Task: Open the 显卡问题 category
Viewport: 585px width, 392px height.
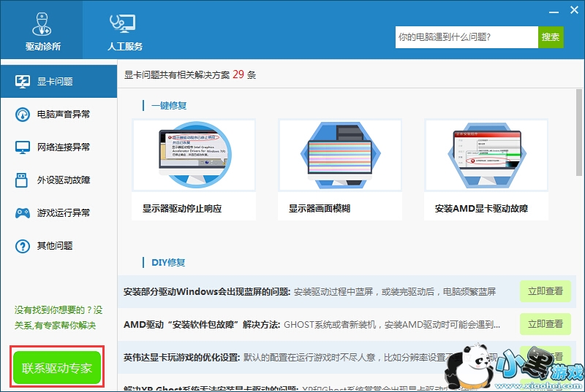Action: [59, 82]
